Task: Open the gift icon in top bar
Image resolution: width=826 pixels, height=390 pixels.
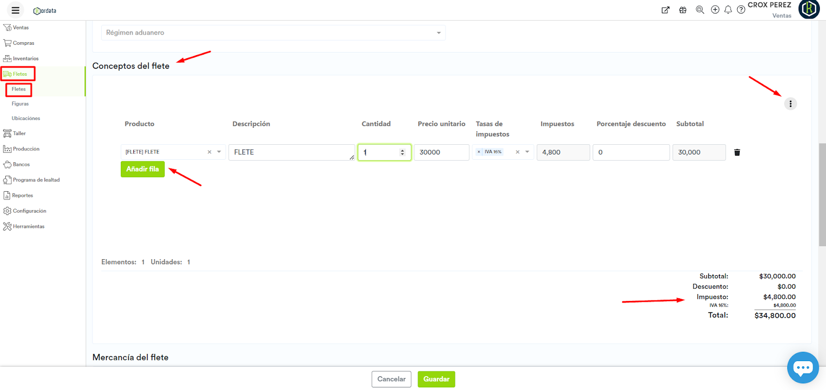Action: [x=682, y=10]
